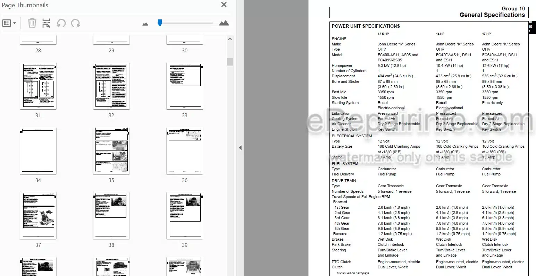Click 'Bore and Stroke' row label
This screenshot has width=536, height=276.
(345, 81)
